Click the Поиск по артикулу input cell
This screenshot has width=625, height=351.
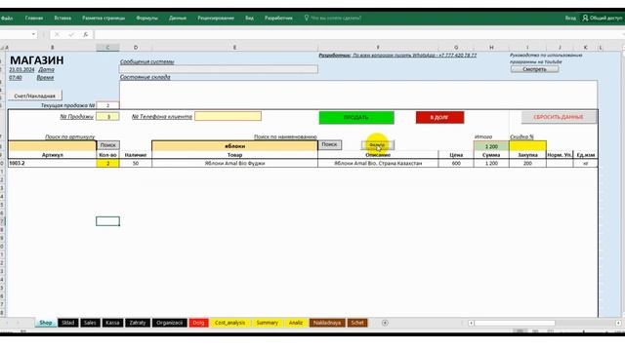(x=52, y=145)
